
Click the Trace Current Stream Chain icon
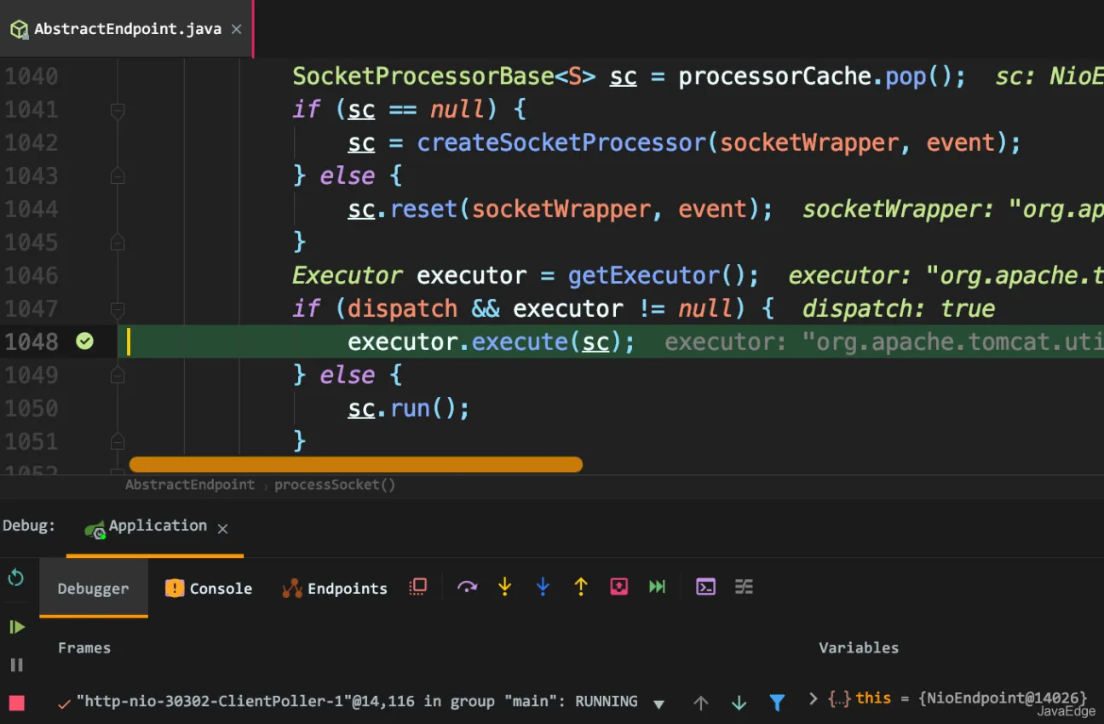pos(744,586)
